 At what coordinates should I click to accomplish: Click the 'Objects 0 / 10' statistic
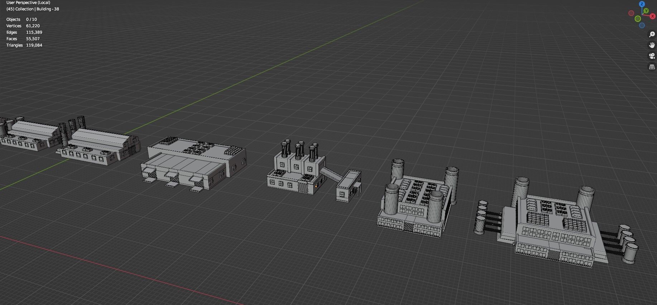click(21, 19)
